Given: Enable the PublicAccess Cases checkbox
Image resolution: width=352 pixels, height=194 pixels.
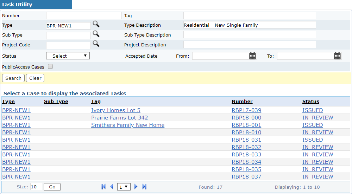Looking at the screenshot, I should [x=50, y=66].
